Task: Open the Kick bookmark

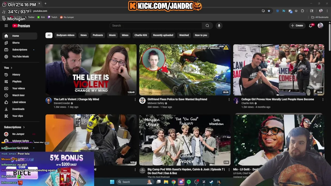Action: (x=41, y=17)
